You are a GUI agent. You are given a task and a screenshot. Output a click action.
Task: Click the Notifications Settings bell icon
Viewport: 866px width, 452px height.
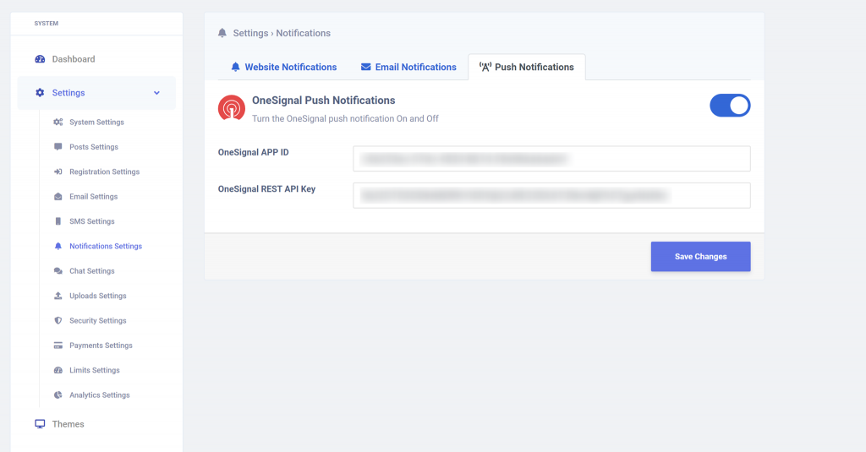(x=58, y=246)
